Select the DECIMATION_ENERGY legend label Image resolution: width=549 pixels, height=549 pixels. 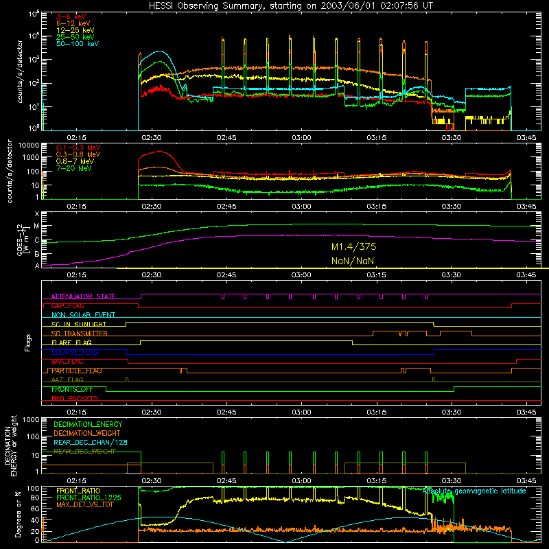tap(88, 424)
